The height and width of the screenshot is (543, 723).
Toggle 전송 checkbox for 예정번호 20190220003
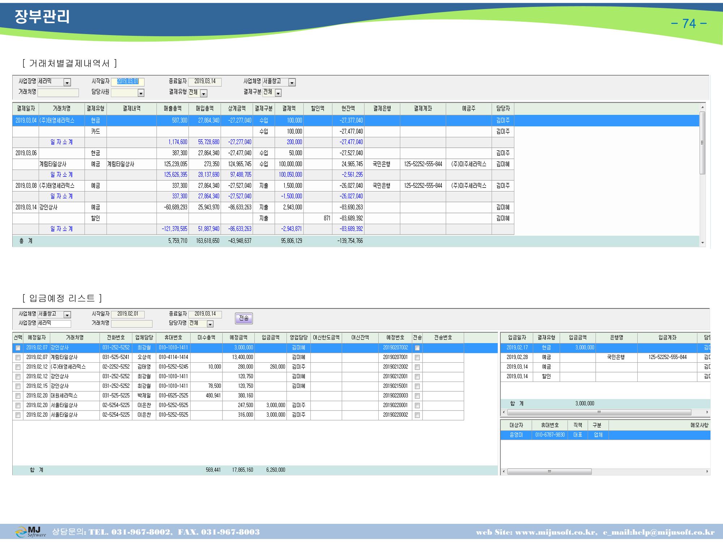tap(417, 396)
